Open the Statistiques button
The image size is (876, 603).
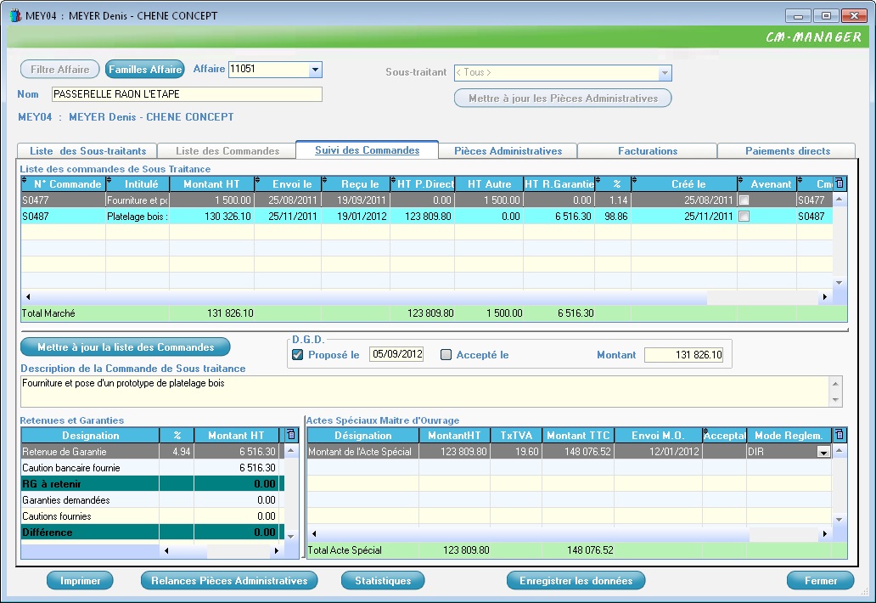383,581
